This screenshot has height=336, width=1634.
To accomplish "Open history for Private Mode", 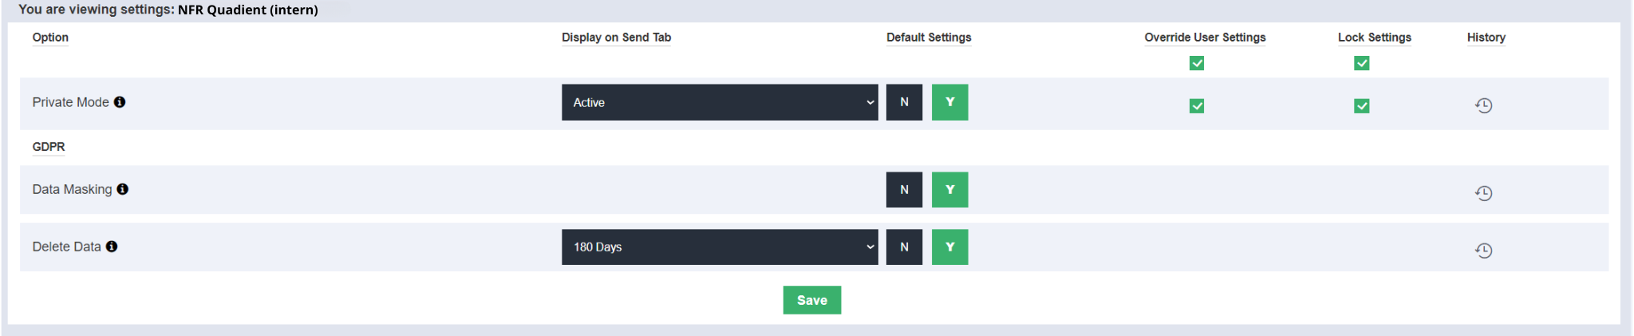I will tap(1483, 105).
